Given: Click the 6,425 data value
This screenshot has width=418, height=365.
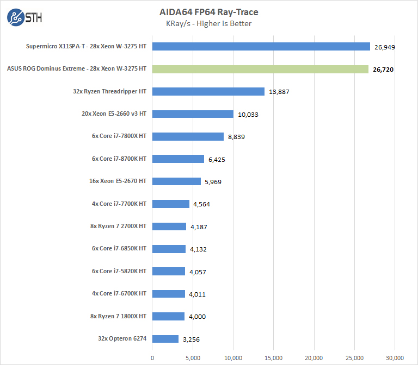Looking at the screenshot, I should (217, 160).
